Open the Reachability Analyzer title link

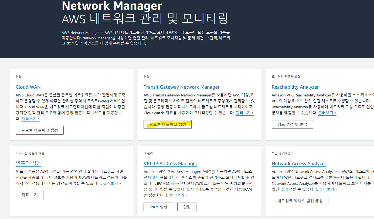(x=295, y=87)
